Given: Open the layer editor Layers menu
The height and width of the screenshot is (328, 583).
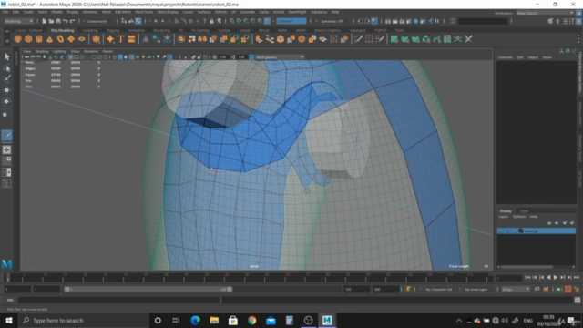Looking at the screenshot, I should click(504, 217).
